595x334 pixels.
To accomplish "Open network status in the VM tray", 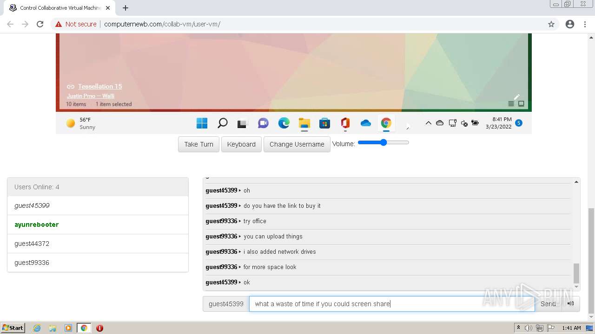I will (x=452, y=123).
